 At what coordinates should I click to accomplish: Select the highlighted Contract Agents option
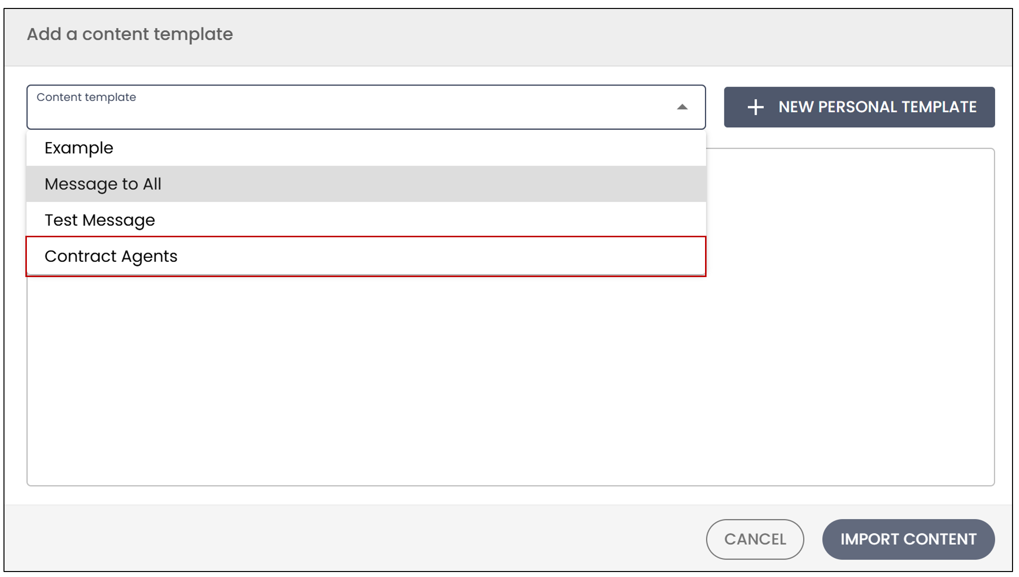tap(366, 256)
